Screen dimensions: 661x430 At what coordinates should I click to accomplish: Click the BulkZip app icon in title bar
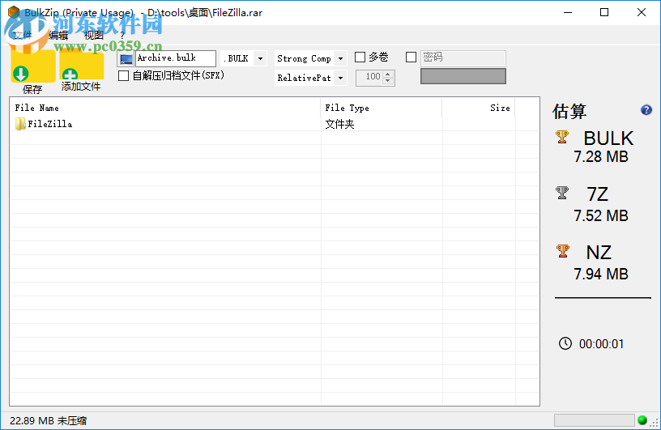pos(14,12)
